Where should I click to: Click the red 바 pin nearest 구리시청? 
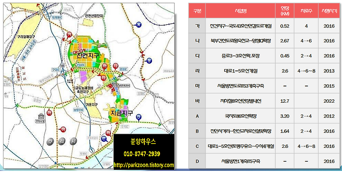[x=49, y=113]
